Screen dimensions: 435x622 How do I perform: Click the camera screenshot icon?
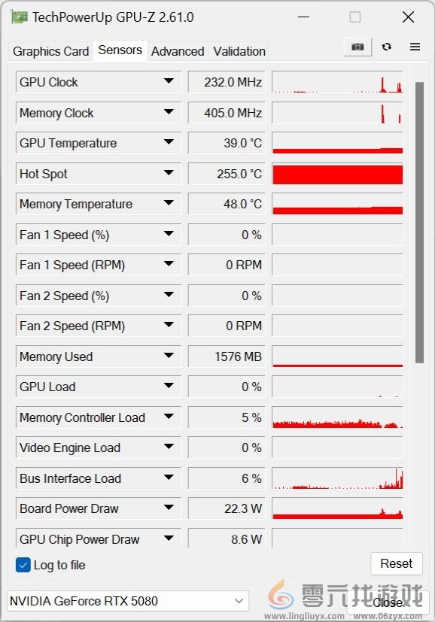click(357, 46)
